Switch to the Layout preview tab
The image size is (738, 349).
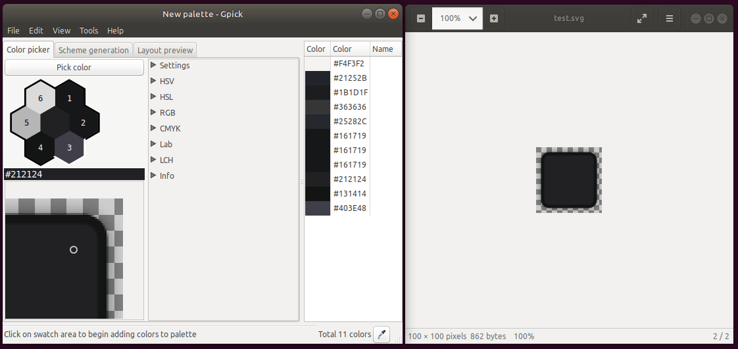(164, 51)
